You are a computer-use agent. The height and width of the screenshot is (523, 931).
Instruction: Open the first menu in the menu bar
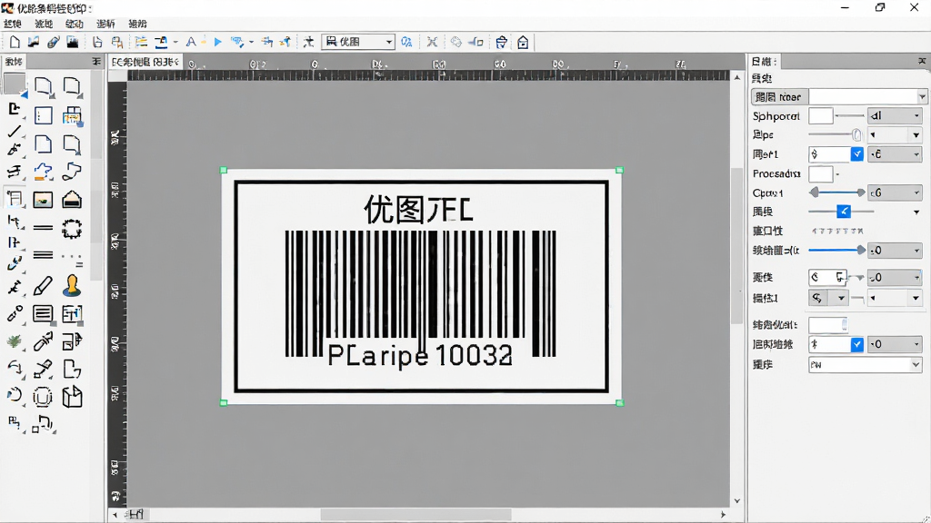pos(13,24)
